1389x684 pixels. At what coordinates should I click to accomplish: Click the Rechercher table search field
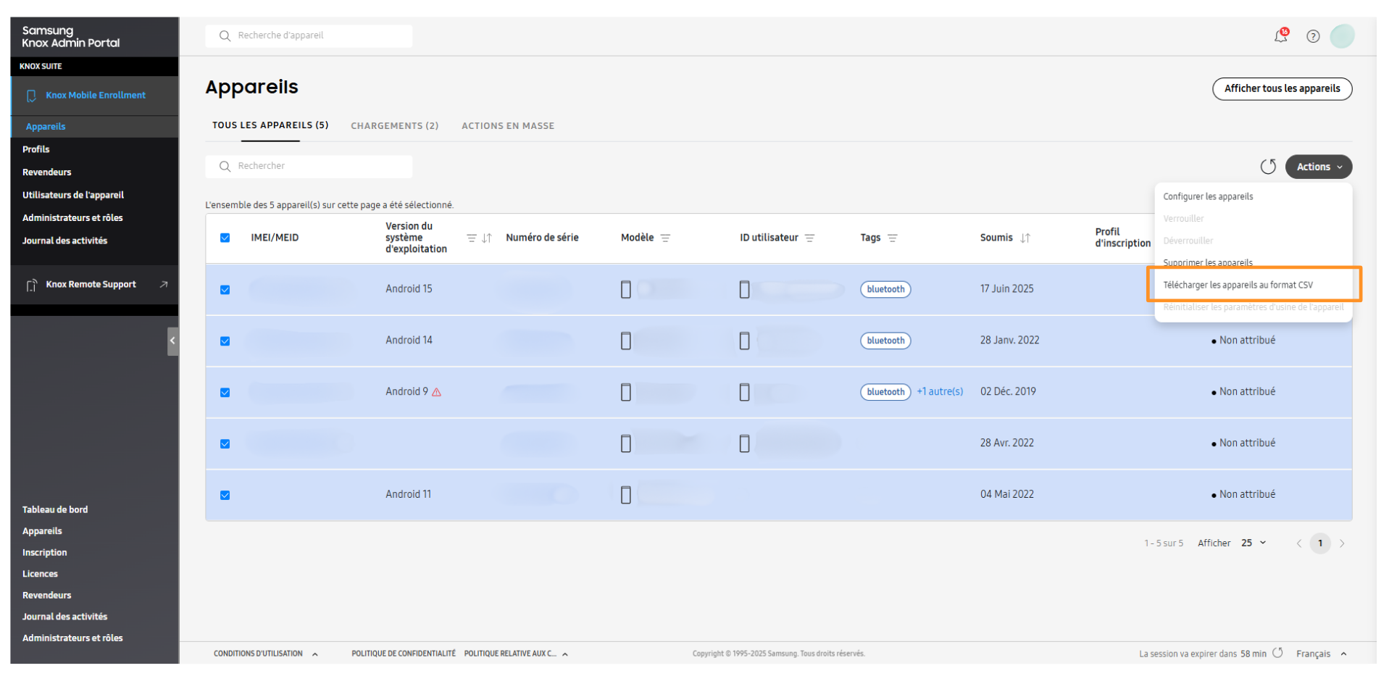(309, 166)
